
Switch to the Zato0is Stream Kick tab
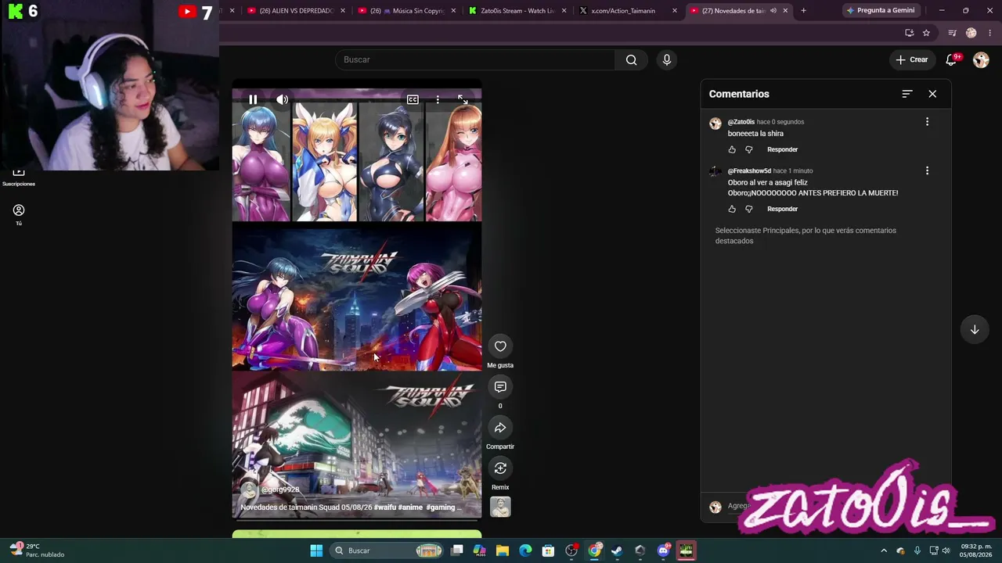click(x=517, y=11)
